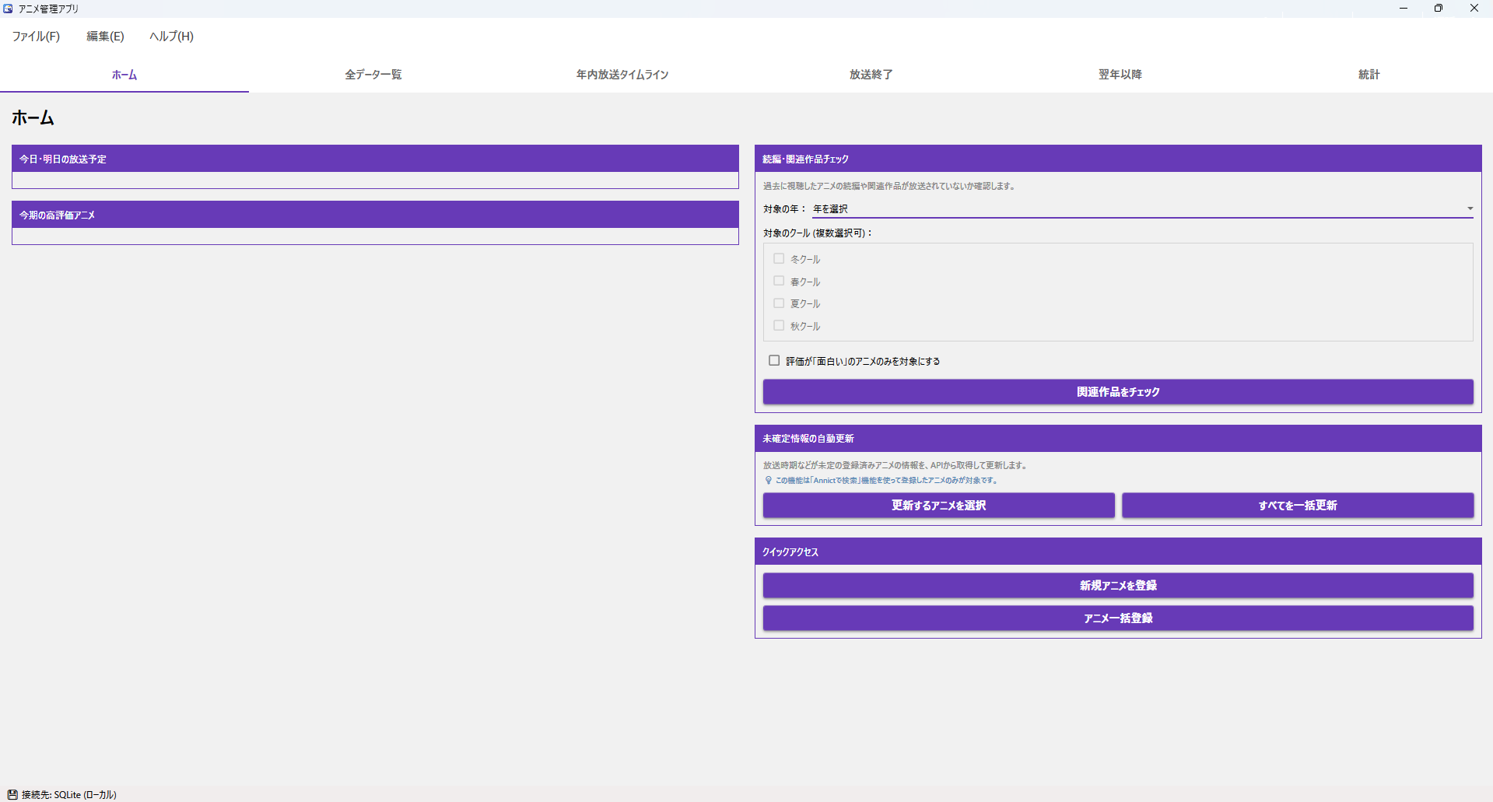Switch to the 全データ一覧 tab
Viewport: 1493px width, 802px height.
point(373,75)
